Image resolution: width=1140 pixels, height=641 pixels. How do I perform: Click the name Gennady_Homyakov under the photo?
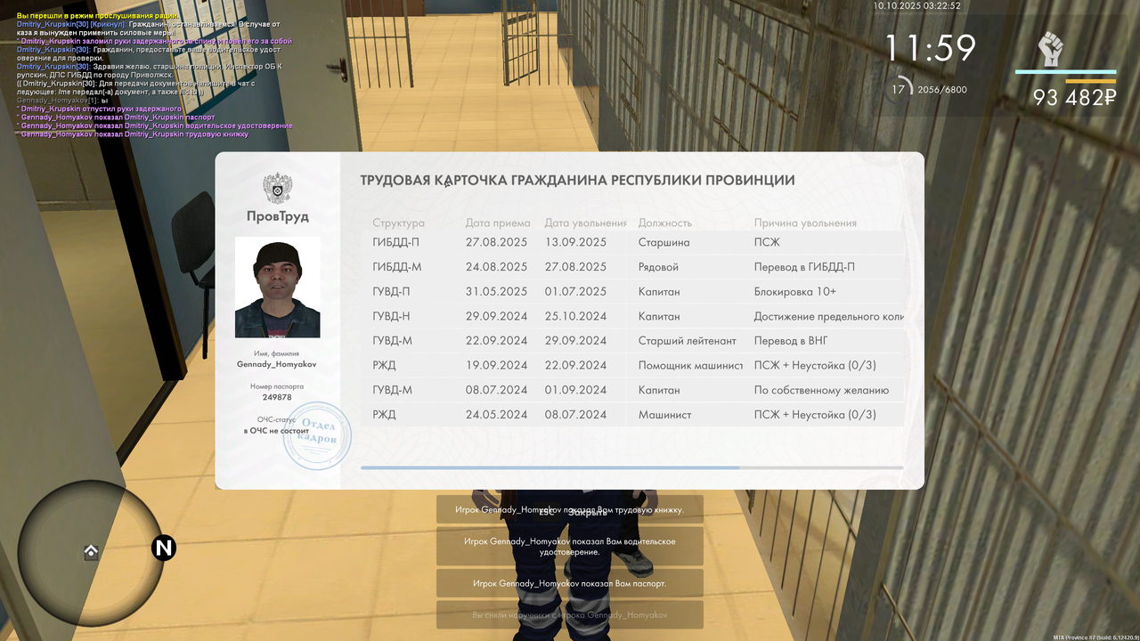point(277,364)
